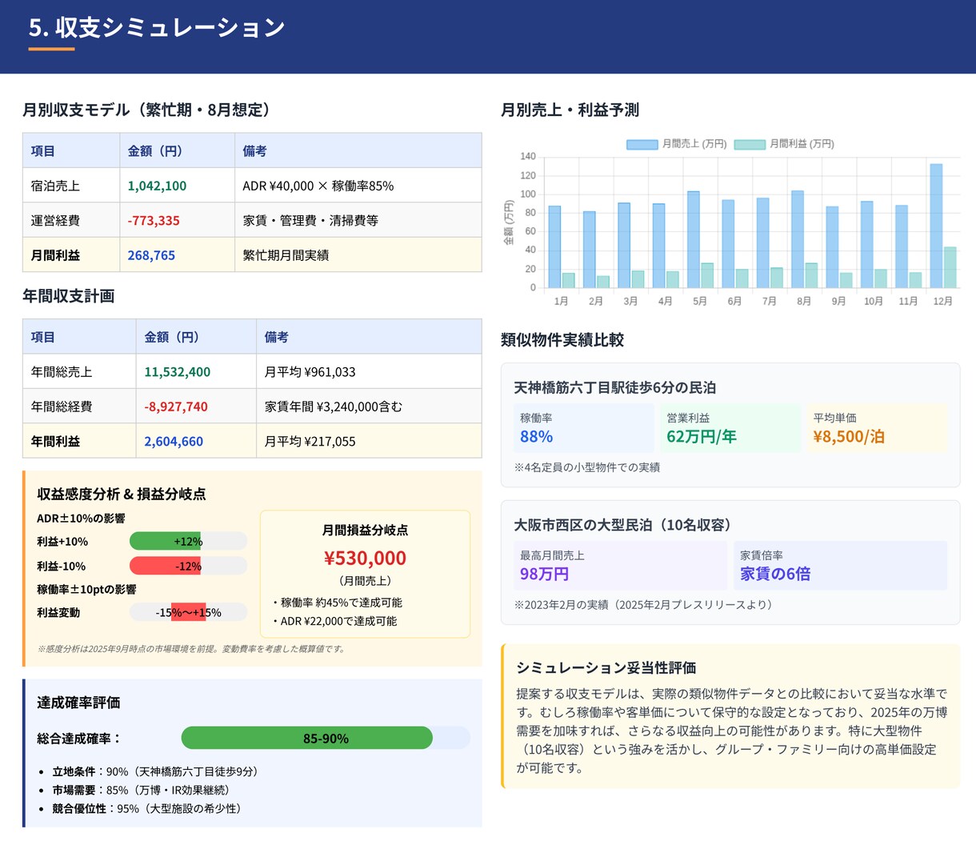
Task: Click the green +12% sensitivity bar
Action: (166, 541)
